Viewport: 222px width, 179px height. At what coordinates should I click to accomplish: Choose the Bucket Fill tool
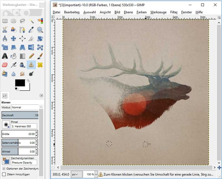point(14,56)
